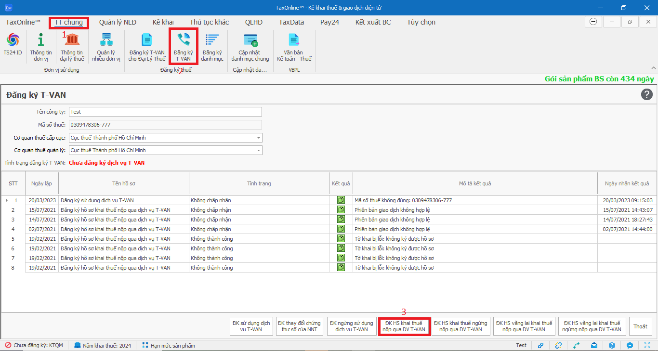Open Thông tin đại lý thuế
Screen dimensions: 658x351
pyautogui.click(x=72, y=47)
